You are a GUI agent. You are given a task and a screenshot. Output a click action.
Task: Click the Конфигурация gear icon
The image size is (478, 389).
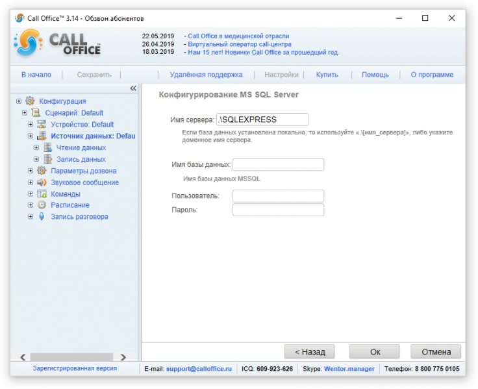coord(30,101)
